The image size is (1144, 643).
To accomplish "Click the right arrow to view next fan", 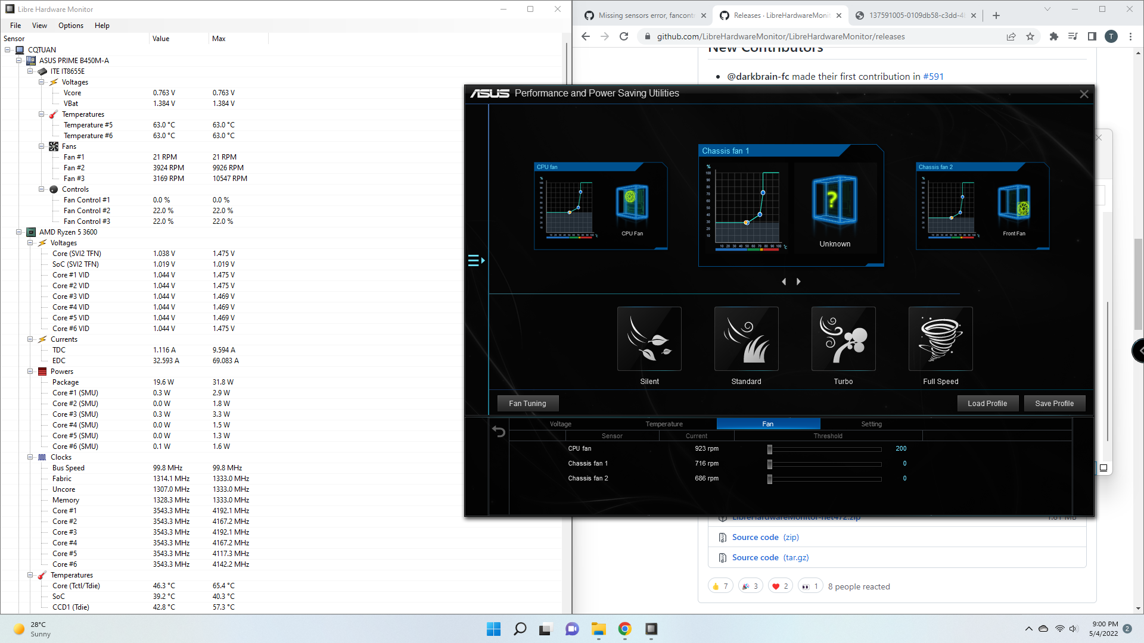I will (x=798, y=281).
